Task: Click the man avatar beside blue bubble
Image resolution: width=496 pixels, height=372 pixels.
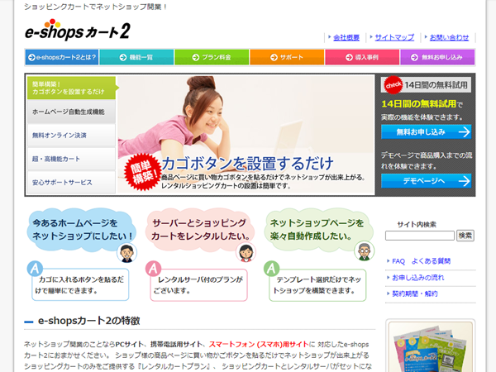Action: tap(126, 253)
